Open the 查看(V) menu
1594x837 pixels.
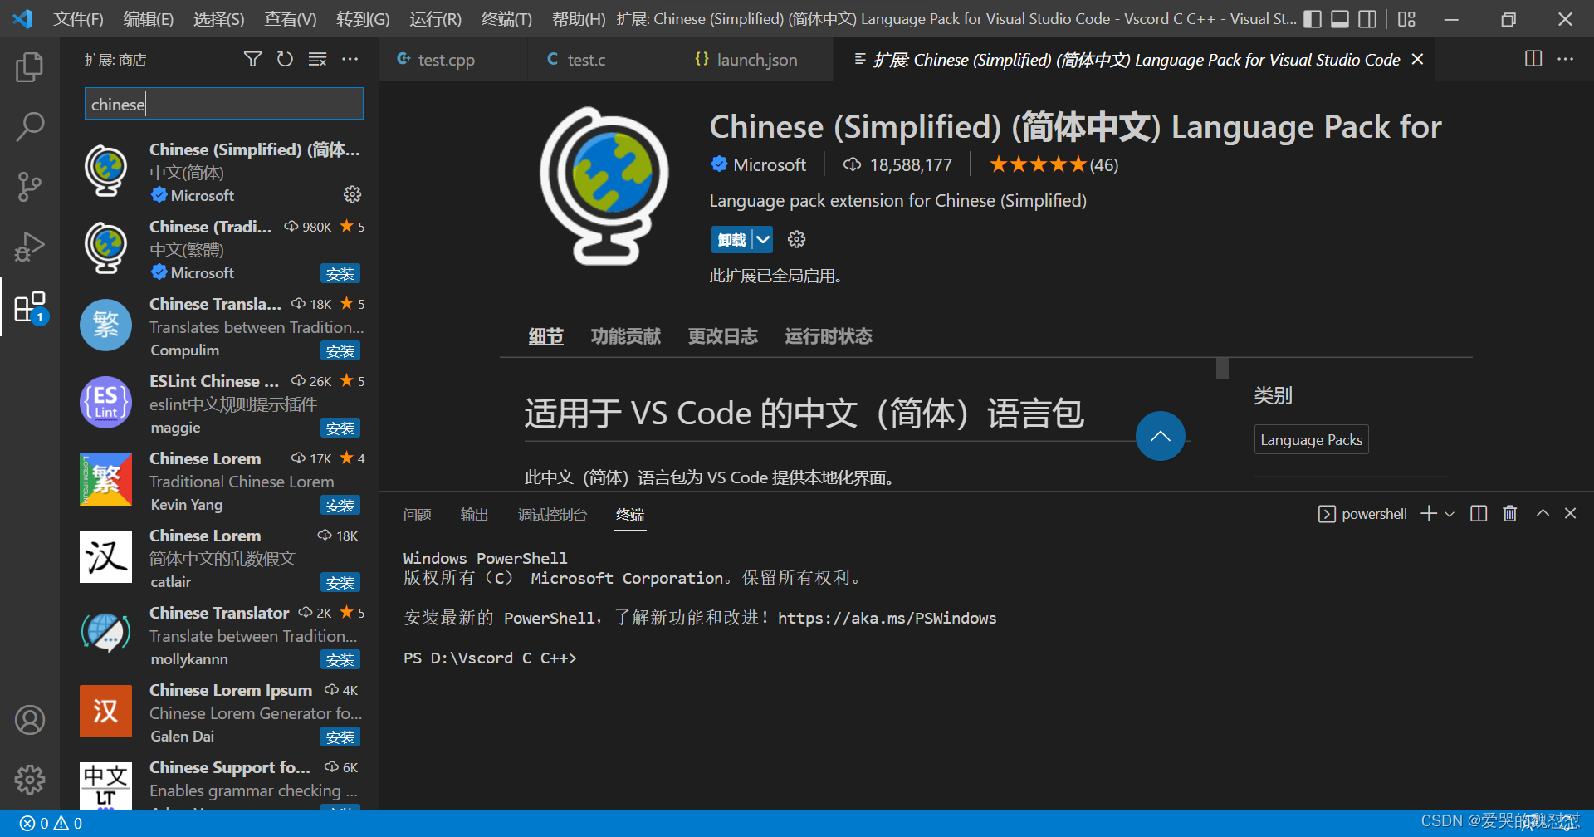tap(291, 19)
